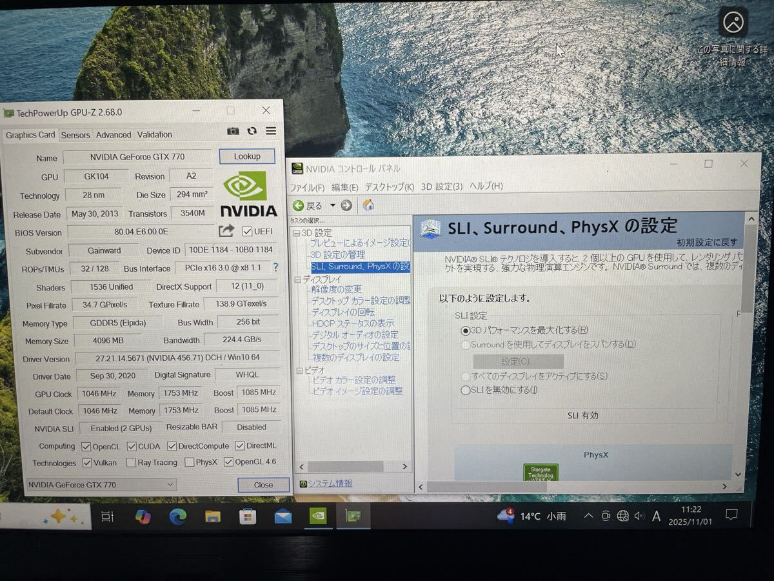
Task: Toggle the UEFI checkbox
Action: tap(247, 231)
